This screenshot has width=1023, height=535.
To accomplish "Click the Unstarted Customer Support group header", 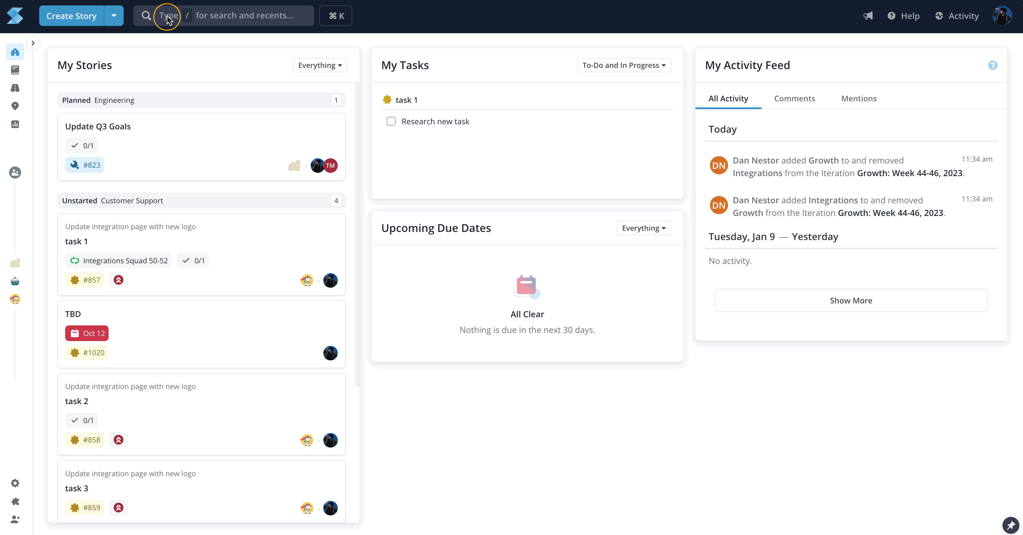I will (x=201, y=201).
